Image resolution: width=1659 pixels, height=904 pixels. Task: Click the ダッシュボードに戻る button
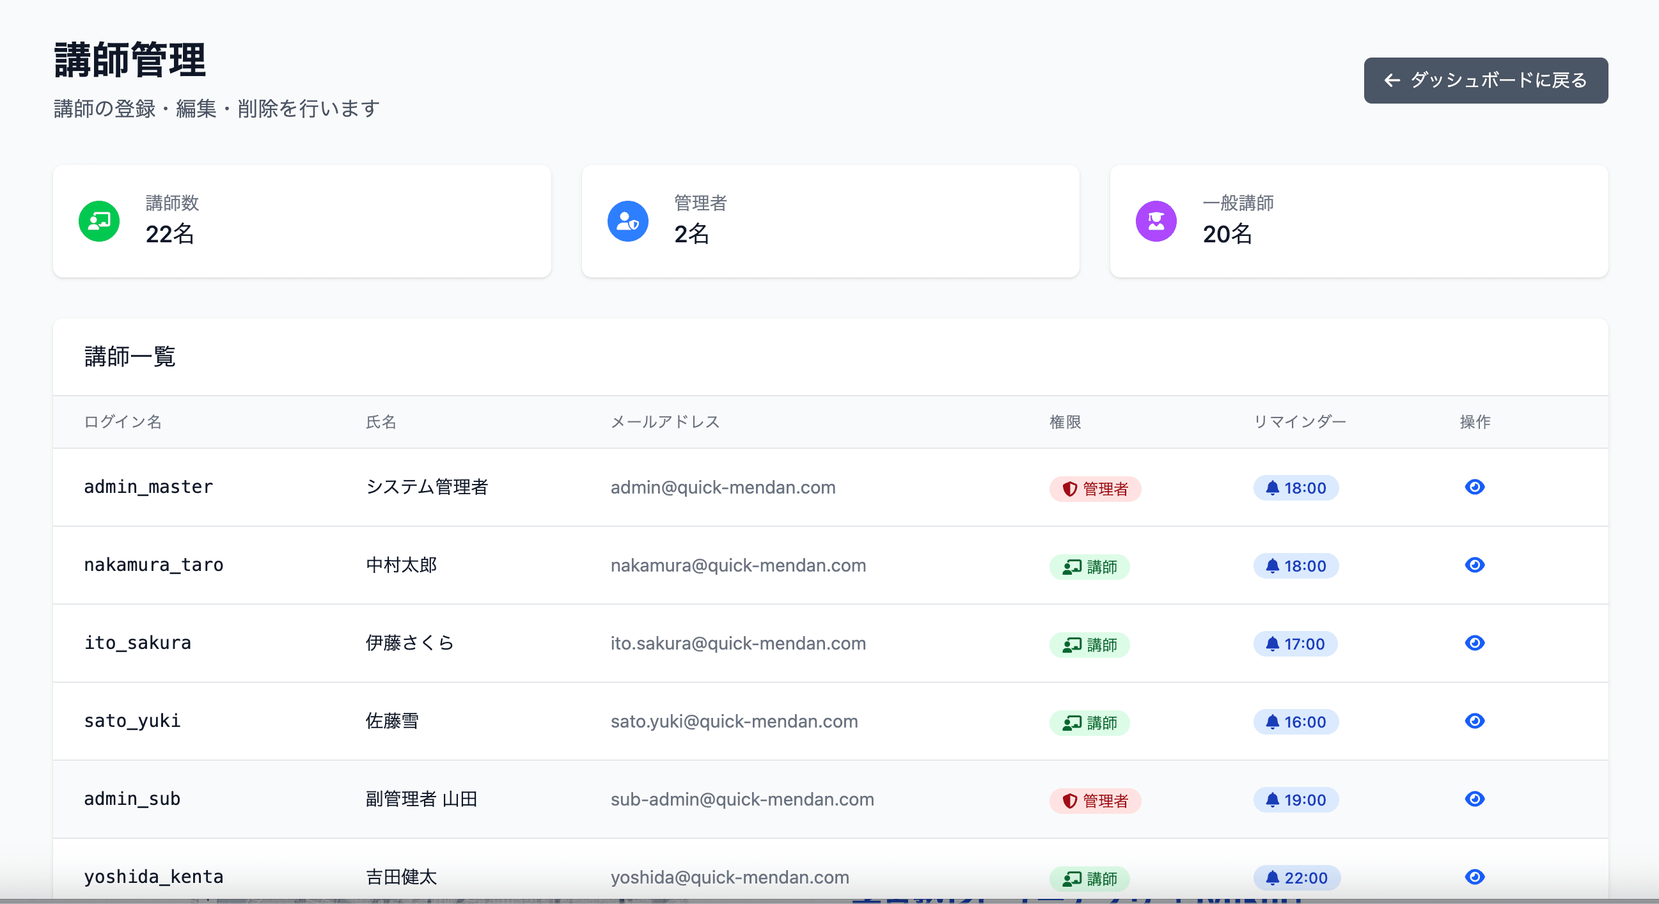tap(1485, 81)
